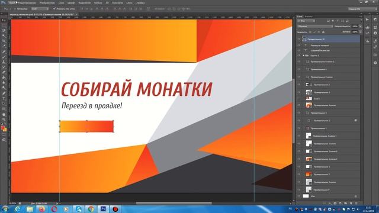
Task: Click the add layer mask icon
Action: [x=335, y=204]
